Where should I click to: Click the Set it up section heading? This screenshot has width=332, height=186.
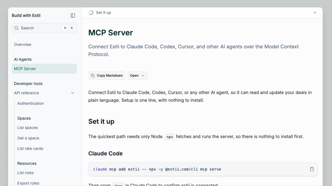[x=101, y=121]
